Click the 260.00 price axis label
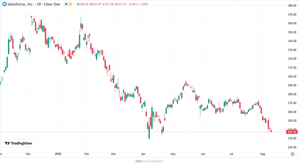This screenshot has height=165, width=299. (292, 112)
